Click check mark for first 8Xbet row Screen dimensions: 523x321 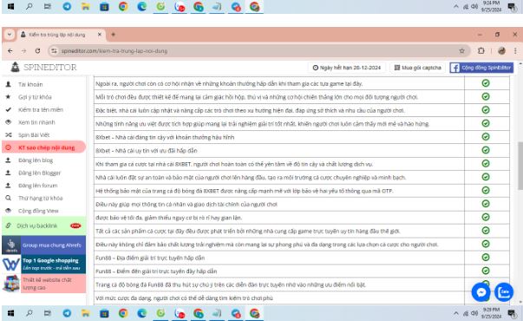click(486, 137)
